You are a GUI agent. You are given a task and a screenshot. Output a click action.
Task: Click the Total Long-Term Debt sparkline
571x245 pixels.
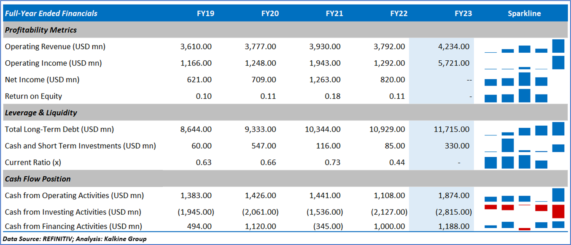tap(524, 129)
